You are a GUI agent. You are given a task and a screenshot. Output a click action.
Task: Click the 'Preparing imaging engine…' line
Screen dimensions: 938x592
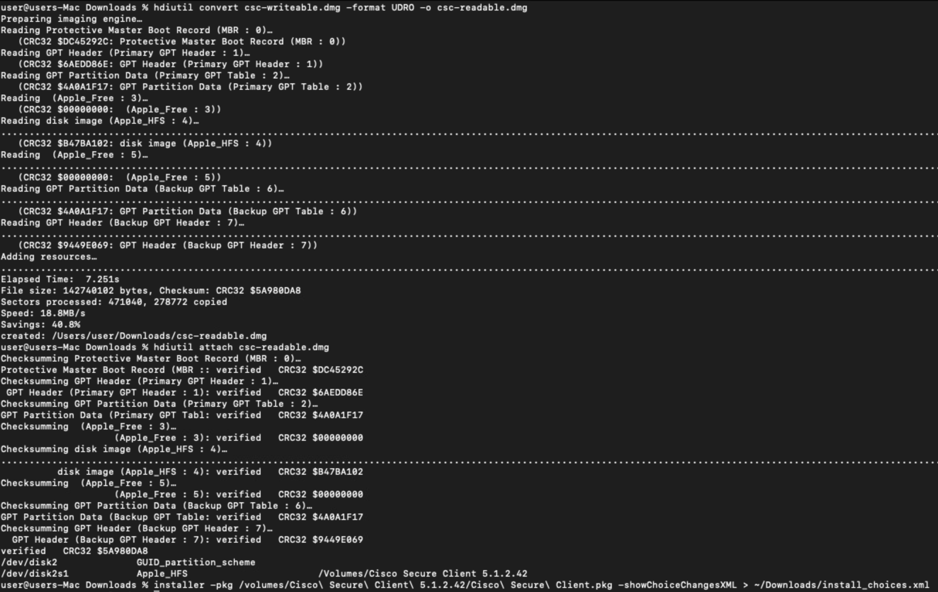coord(71,19)
